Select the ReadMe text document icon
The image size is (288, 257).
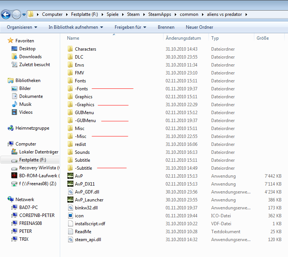pos(70,232)
